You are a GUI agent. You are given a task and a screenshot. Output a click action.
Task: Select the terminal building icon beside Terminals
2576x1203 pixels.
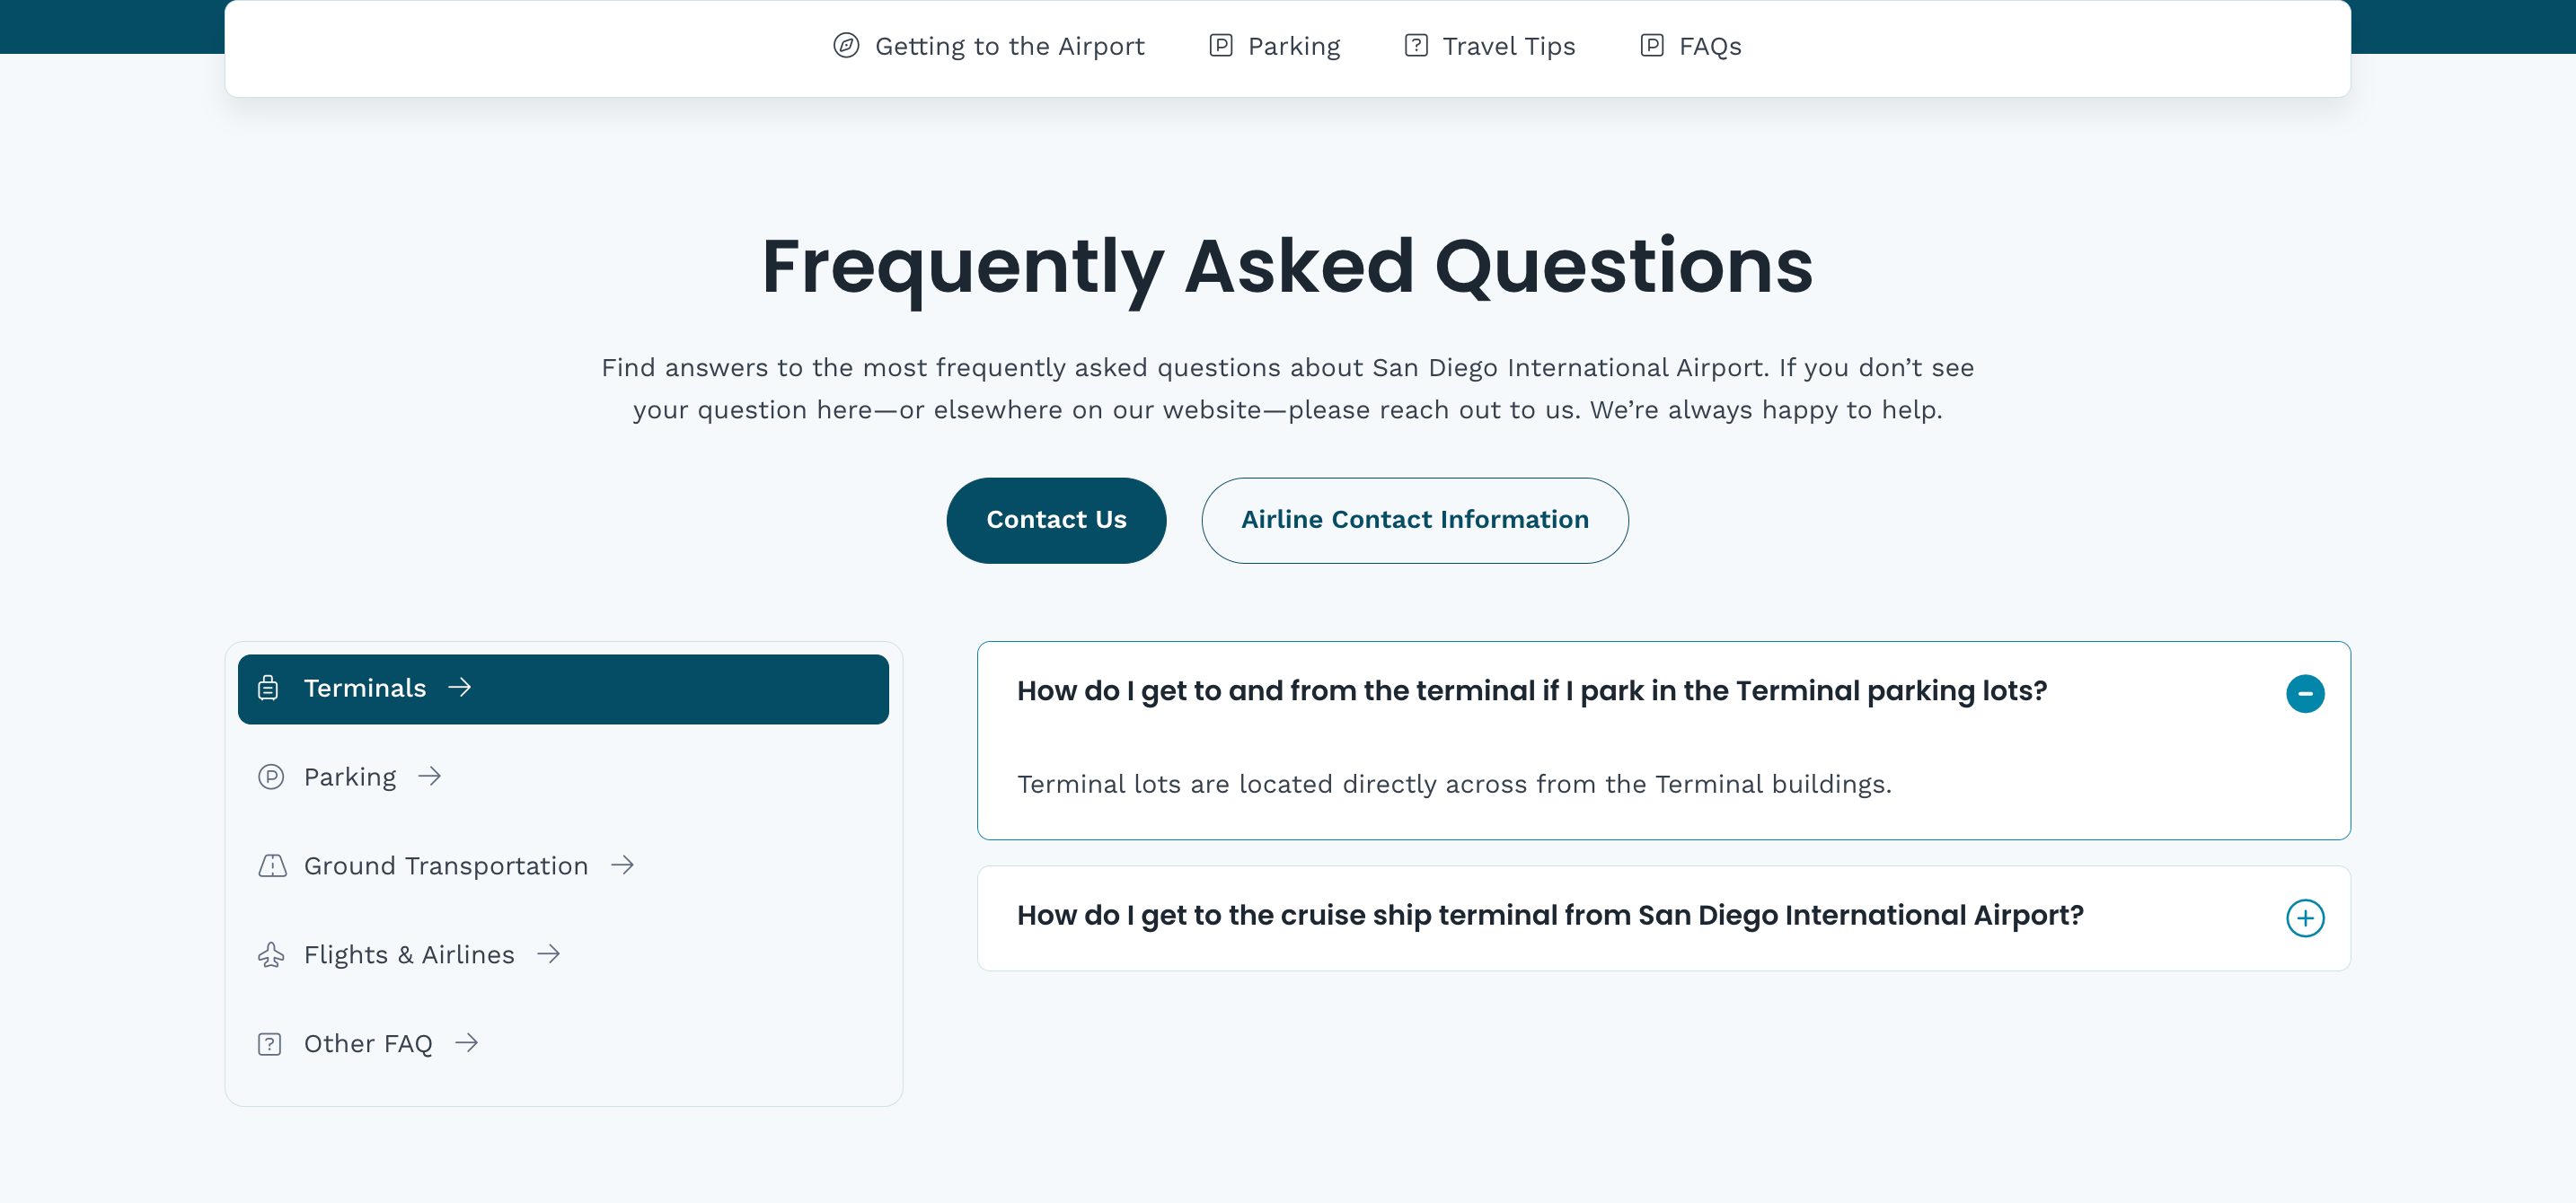click(268, 689)
